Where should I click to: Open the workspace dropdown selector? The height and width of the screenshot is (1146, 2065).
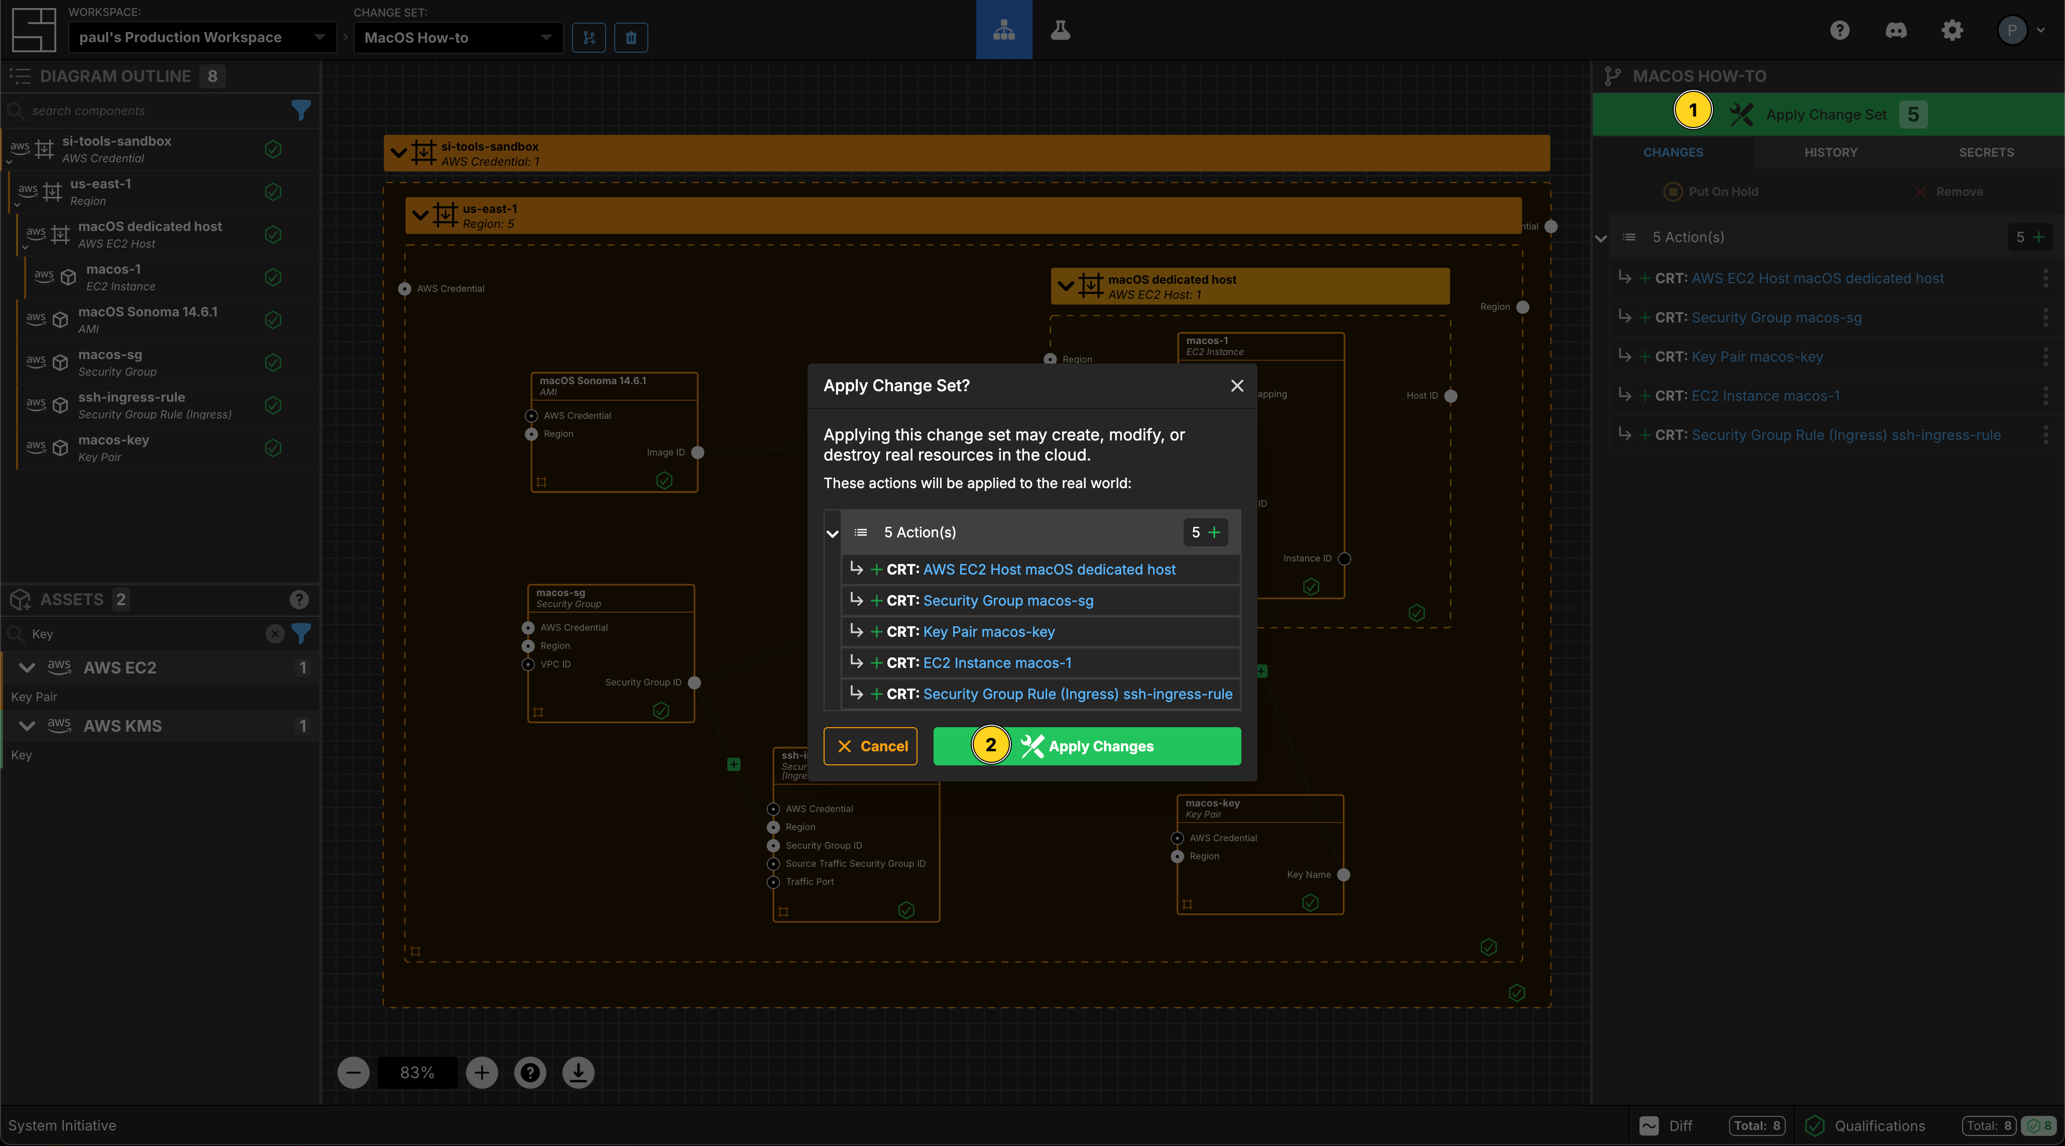pos(202,38)
